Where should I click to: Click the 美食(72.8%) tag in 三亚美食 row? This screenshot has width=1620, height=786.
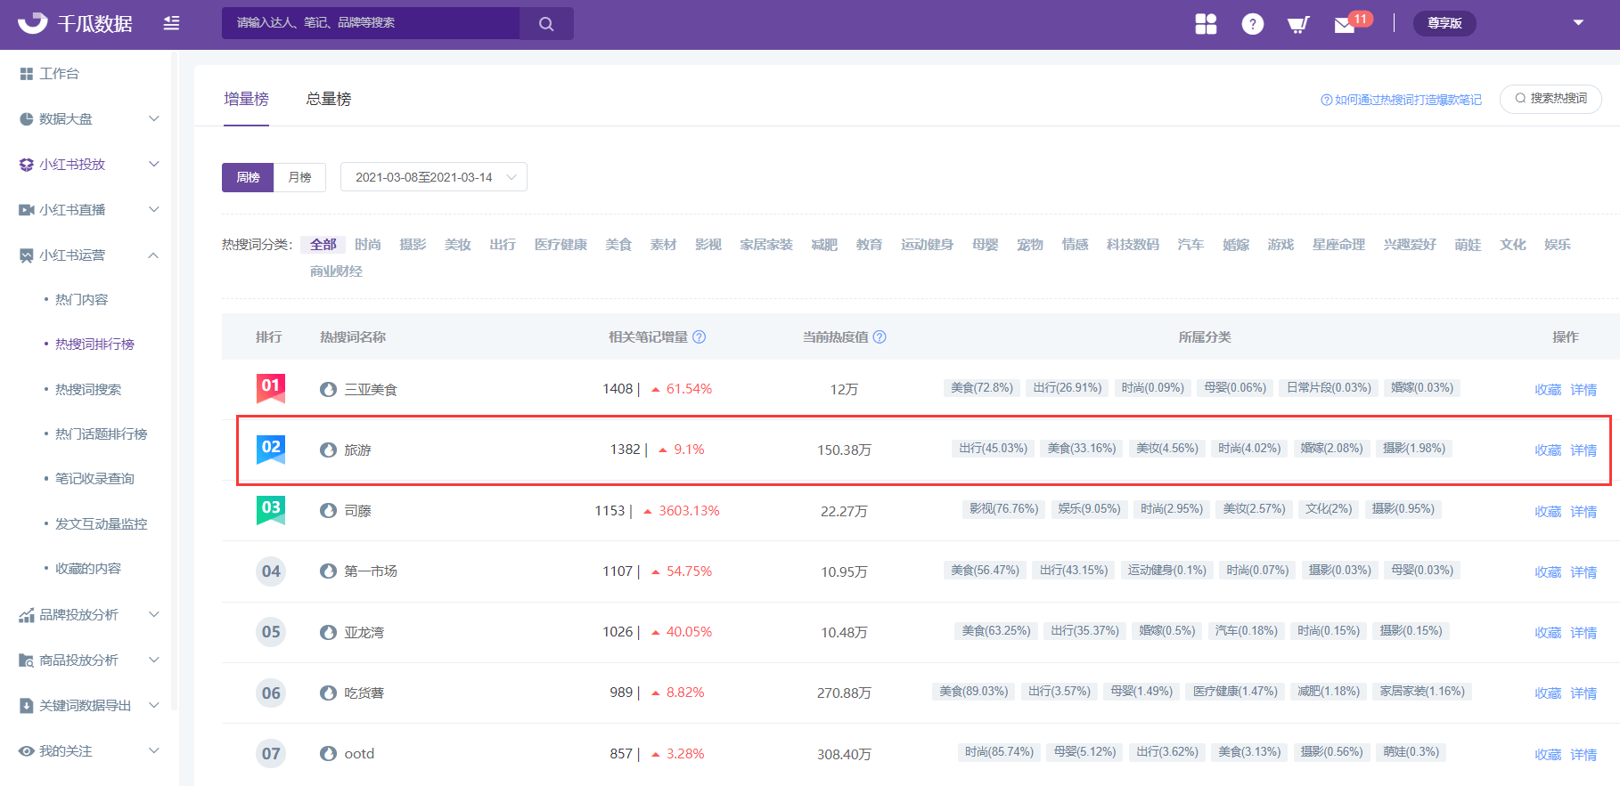[981, 388]
